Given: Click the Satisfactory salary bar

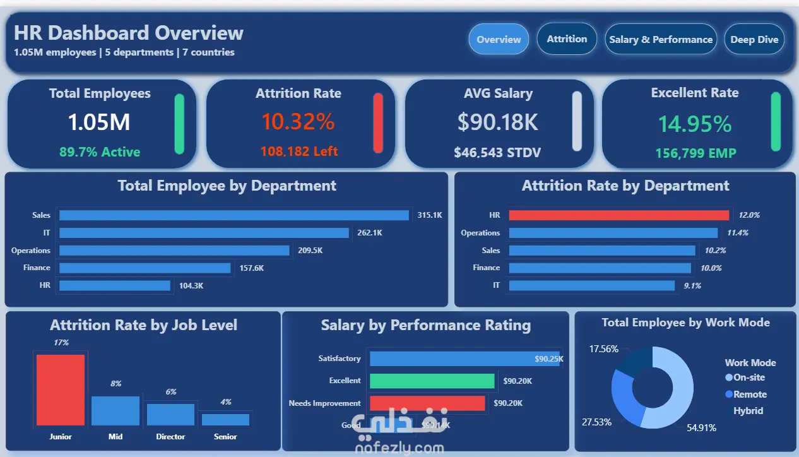Looking at the screenshot, I should point(465,359).
